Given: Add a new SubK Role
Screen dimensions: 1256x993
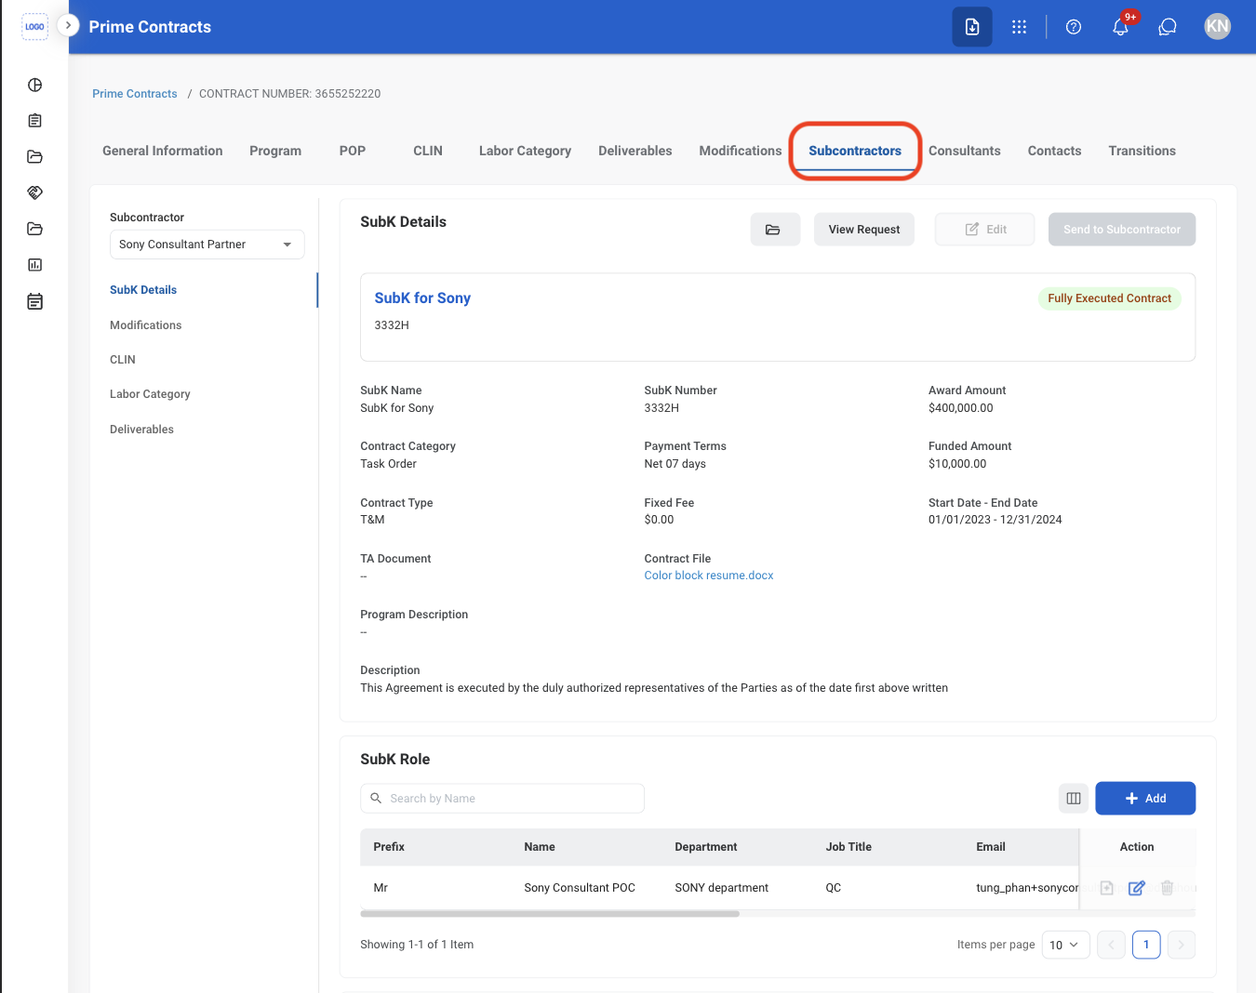Looking at the screenshot, I should pyautogui.click(x=1145, y=798).
